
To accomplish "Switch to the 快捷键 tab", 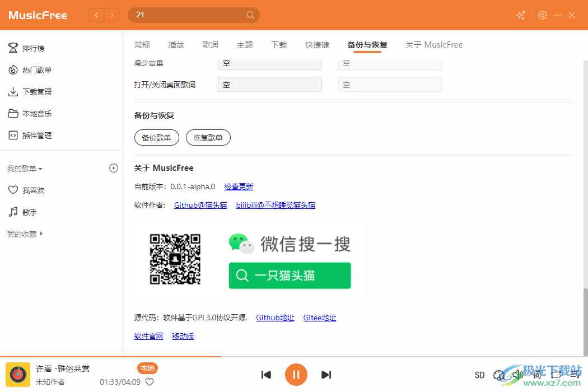I will 318,45.
